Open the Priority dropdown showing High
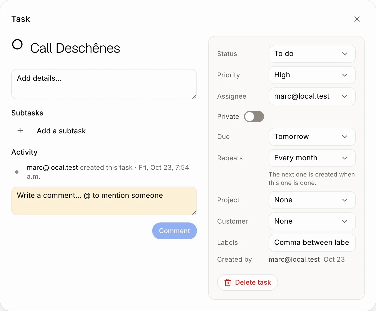The image size is (376, 311). click(312, 75)
